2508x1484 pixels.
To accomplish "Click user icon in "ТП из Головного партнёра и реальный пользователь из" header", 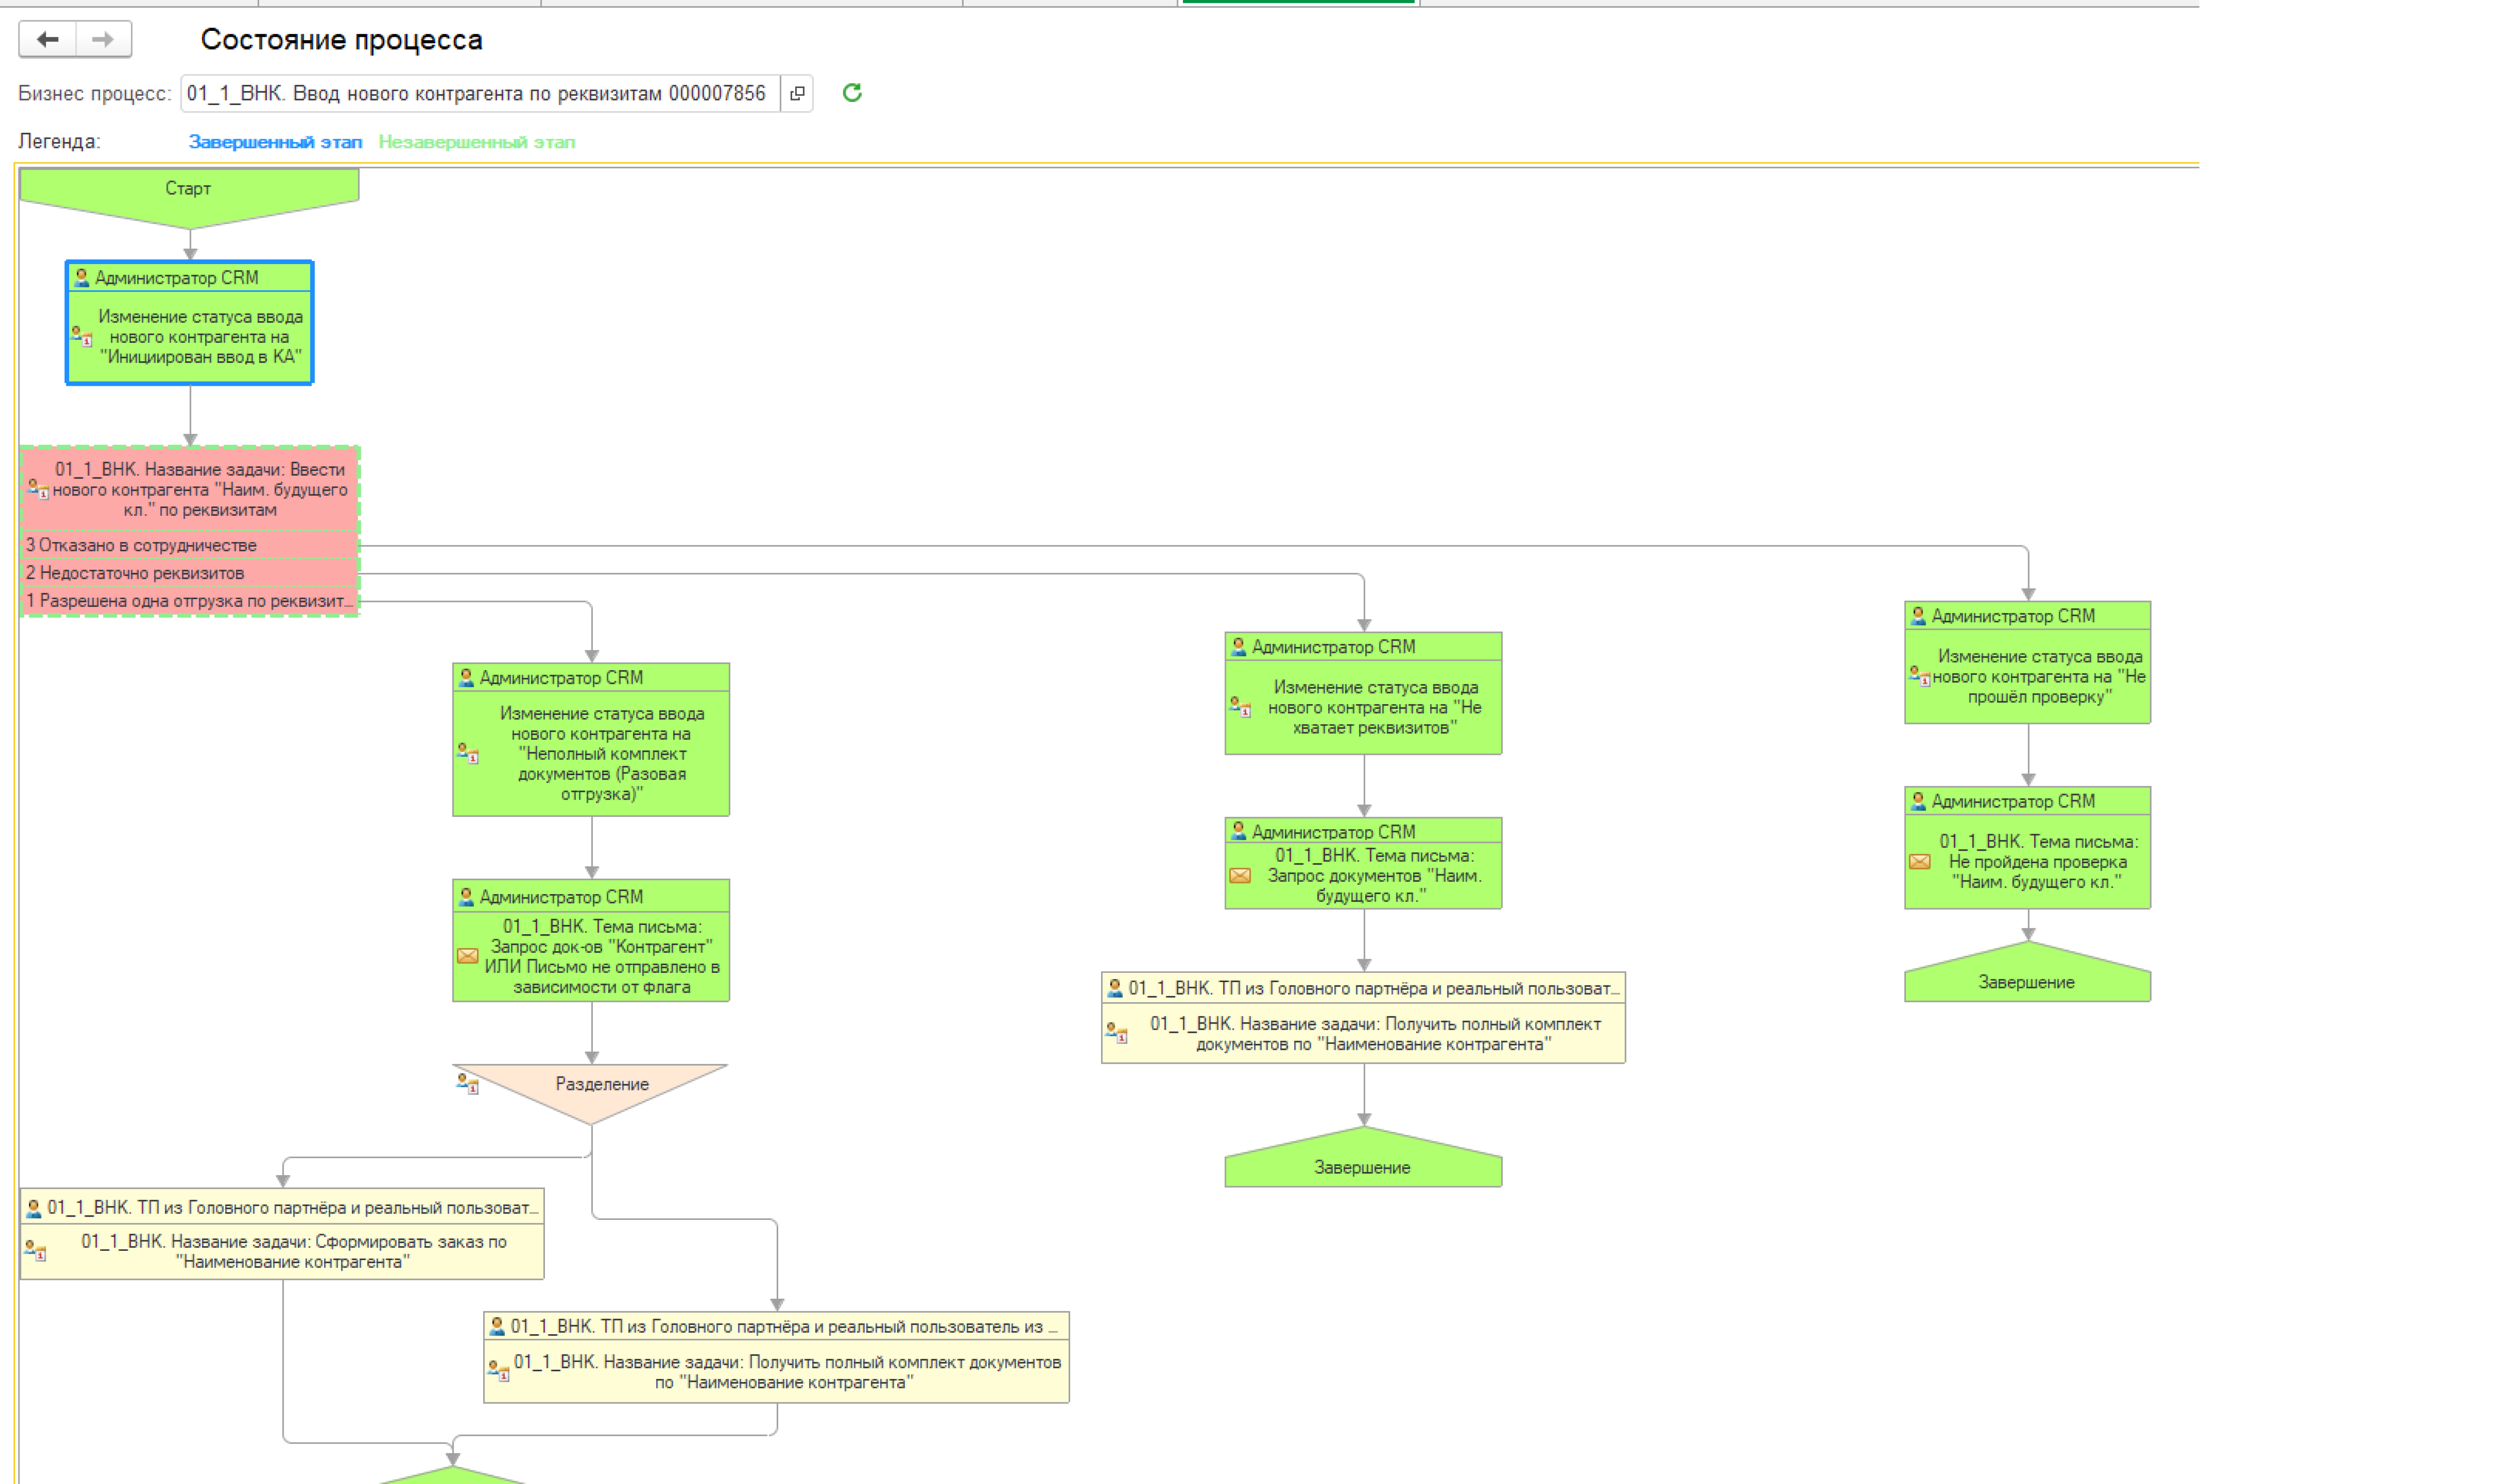I will [x=497, y=1326].
